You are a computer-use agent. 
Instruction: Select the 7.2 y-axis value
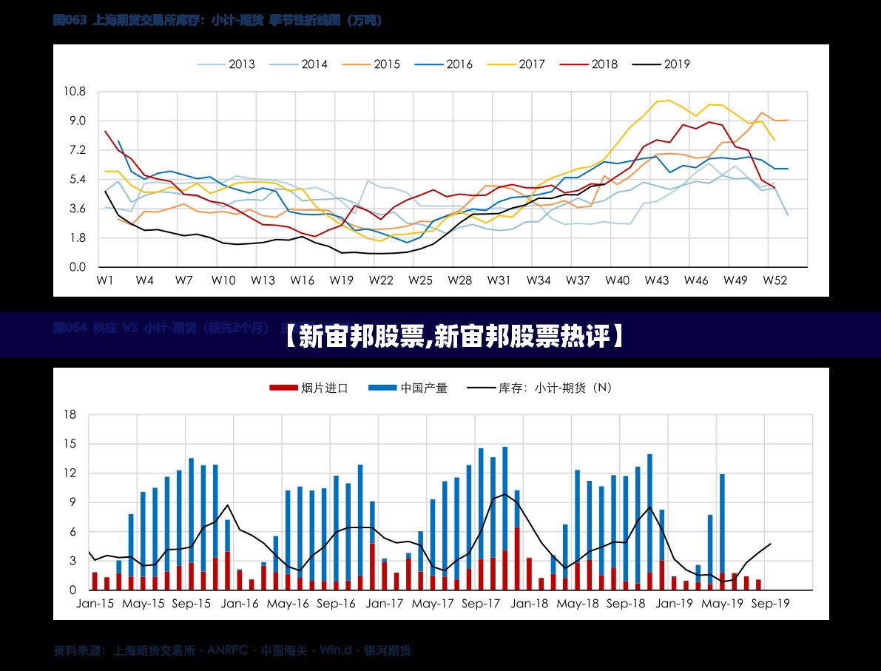tap(78, 150)
